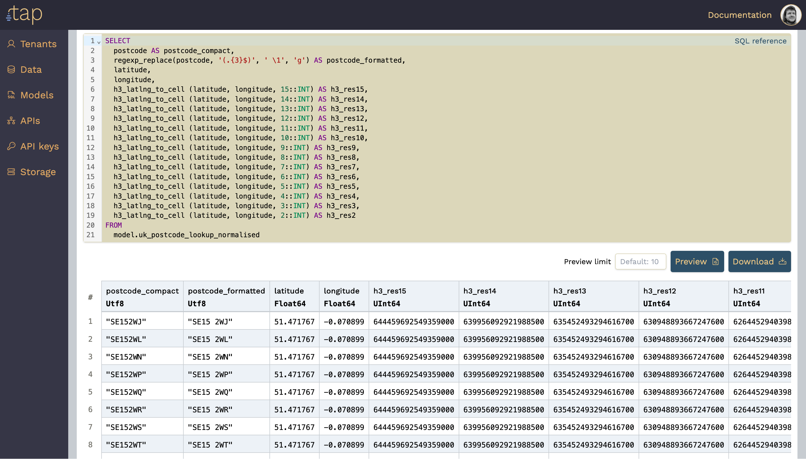
Task: Open the user profile avatar
Action: pyautogui.click(x=791, y=15)
